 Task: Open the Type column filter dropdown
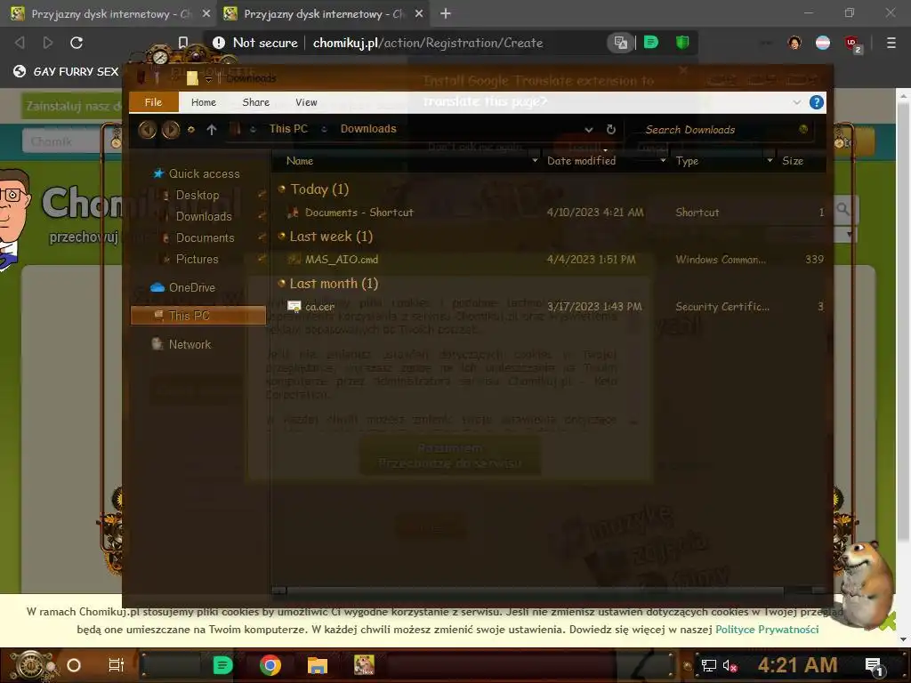point(770,161)
